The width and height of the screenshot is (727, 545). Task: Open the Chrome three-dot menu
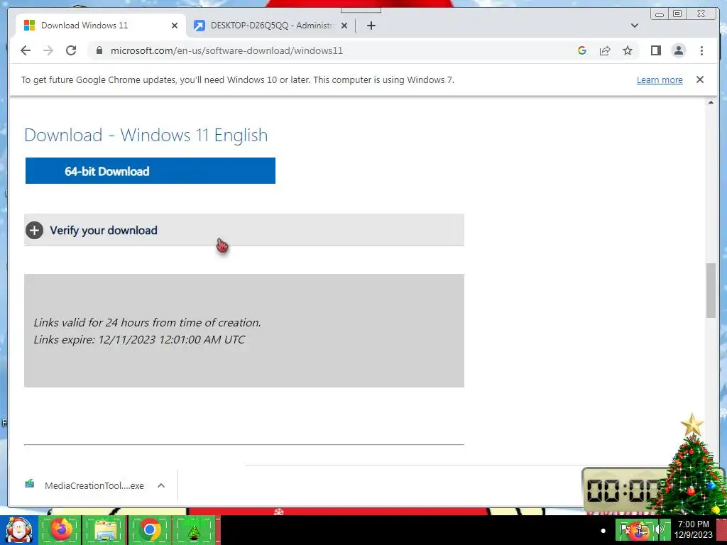click(x=701, y=50)
